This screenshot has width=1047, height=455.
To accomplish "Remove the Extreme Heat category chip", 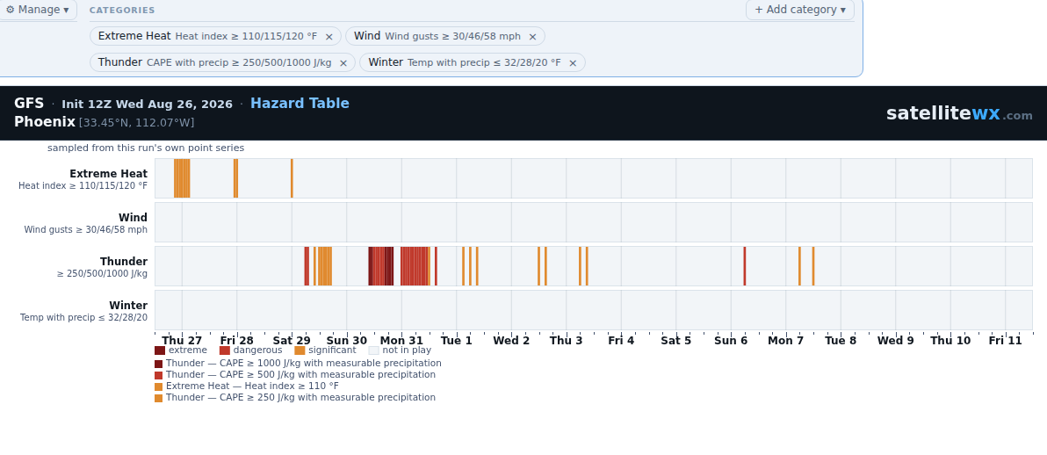I will (x=329, y=37).
